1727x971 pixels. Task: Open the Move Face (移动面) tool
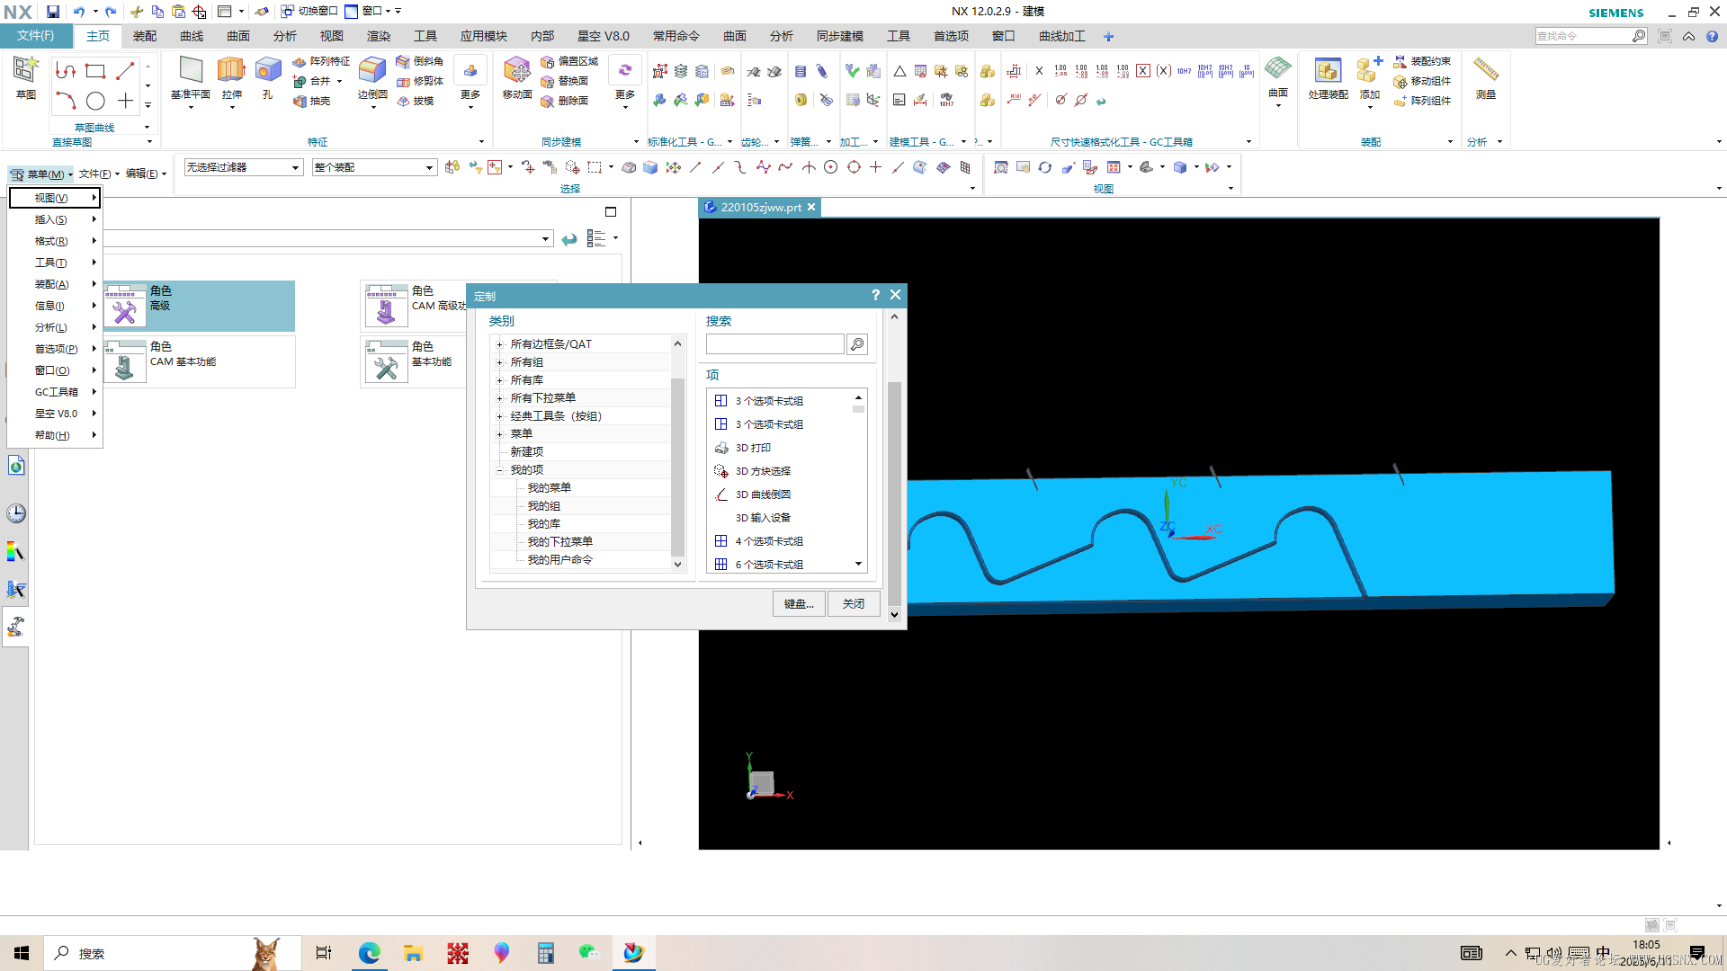tap(516, 71)
